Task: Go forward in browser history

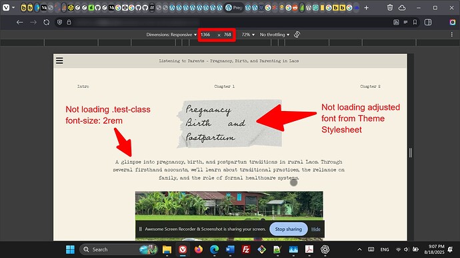Action: click(x=33, y=22)
